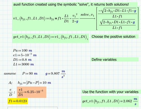The height and width of the screenshot is (109, 141).
Task: Select the "P:=90 m" definition
Action: click(x=30, y=74)
